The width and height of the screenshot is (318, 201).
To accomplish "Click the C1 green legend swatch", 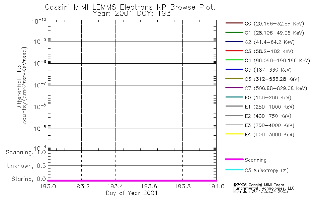I will click(234, 32).
